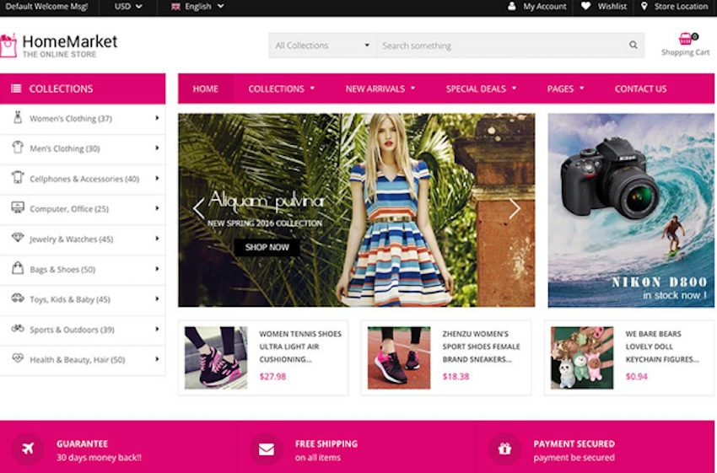Click the UK flag language icon

(175, 7)
